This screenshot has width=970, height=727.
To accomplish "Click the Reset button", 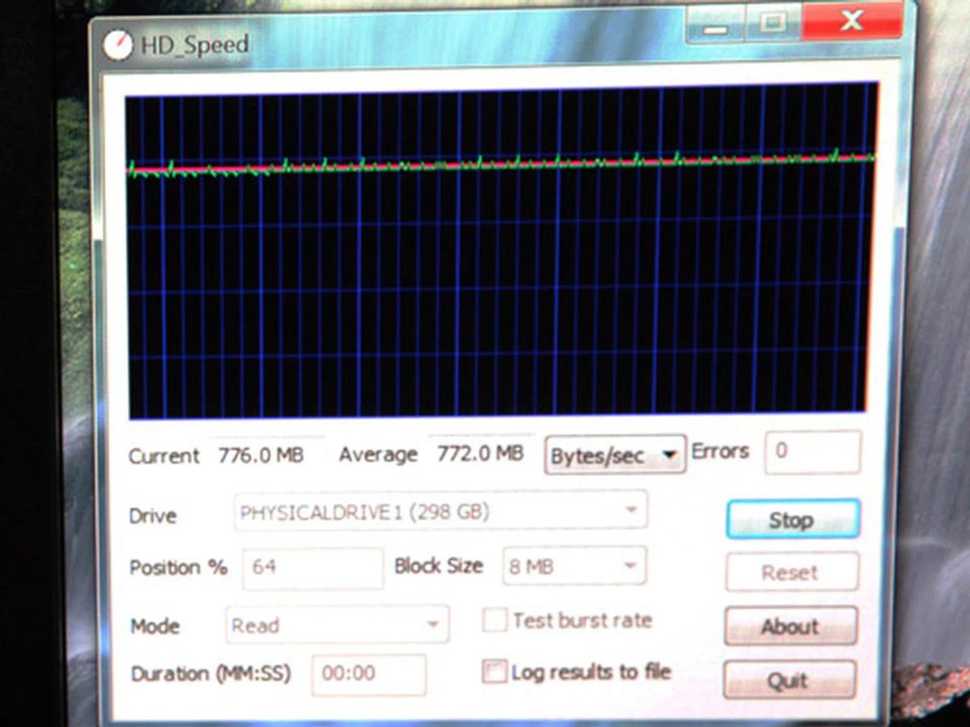I will pos(791,573).
